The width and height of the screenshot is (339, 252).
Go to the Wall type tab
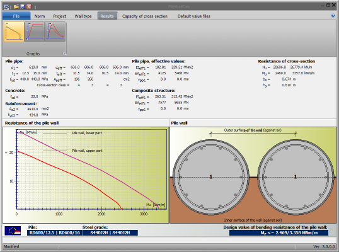click(x=83, y=16)
